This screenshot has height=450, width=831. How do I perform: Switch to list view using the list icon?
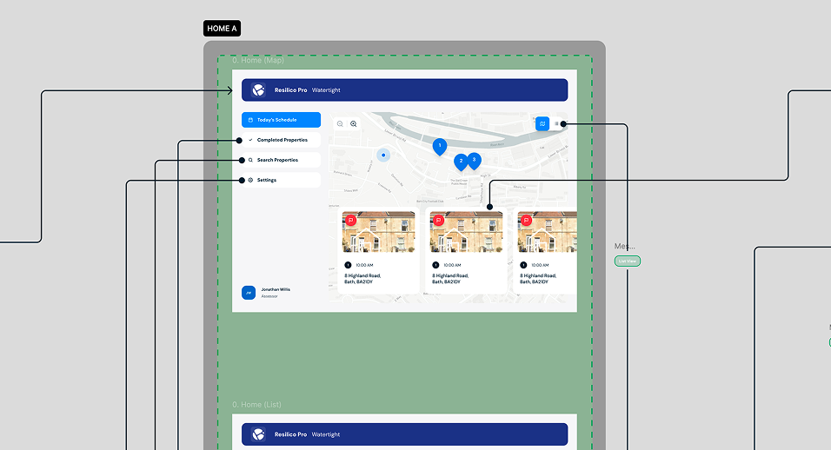click(556, 124)
